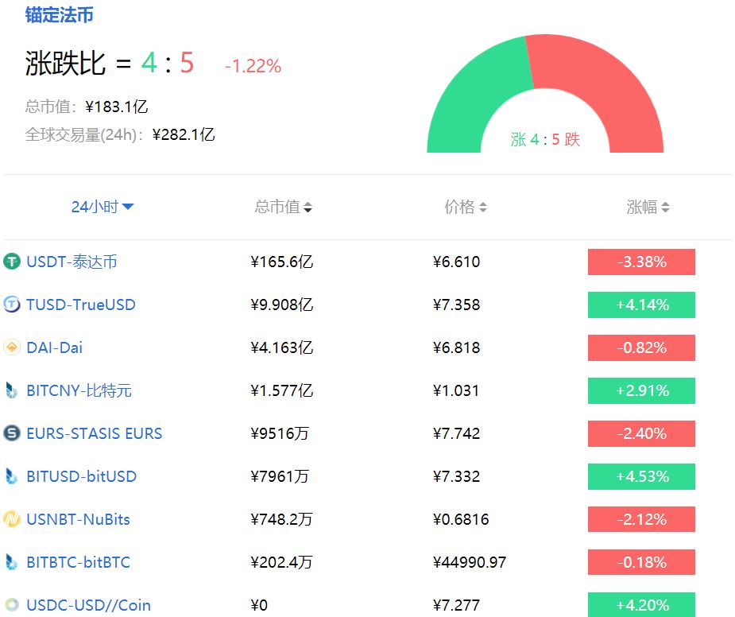Image resolution: width=735 pixels, height=617 pixels.
Task: Open BITUSD-bitUSD coin page
Action: coord(82,476)
